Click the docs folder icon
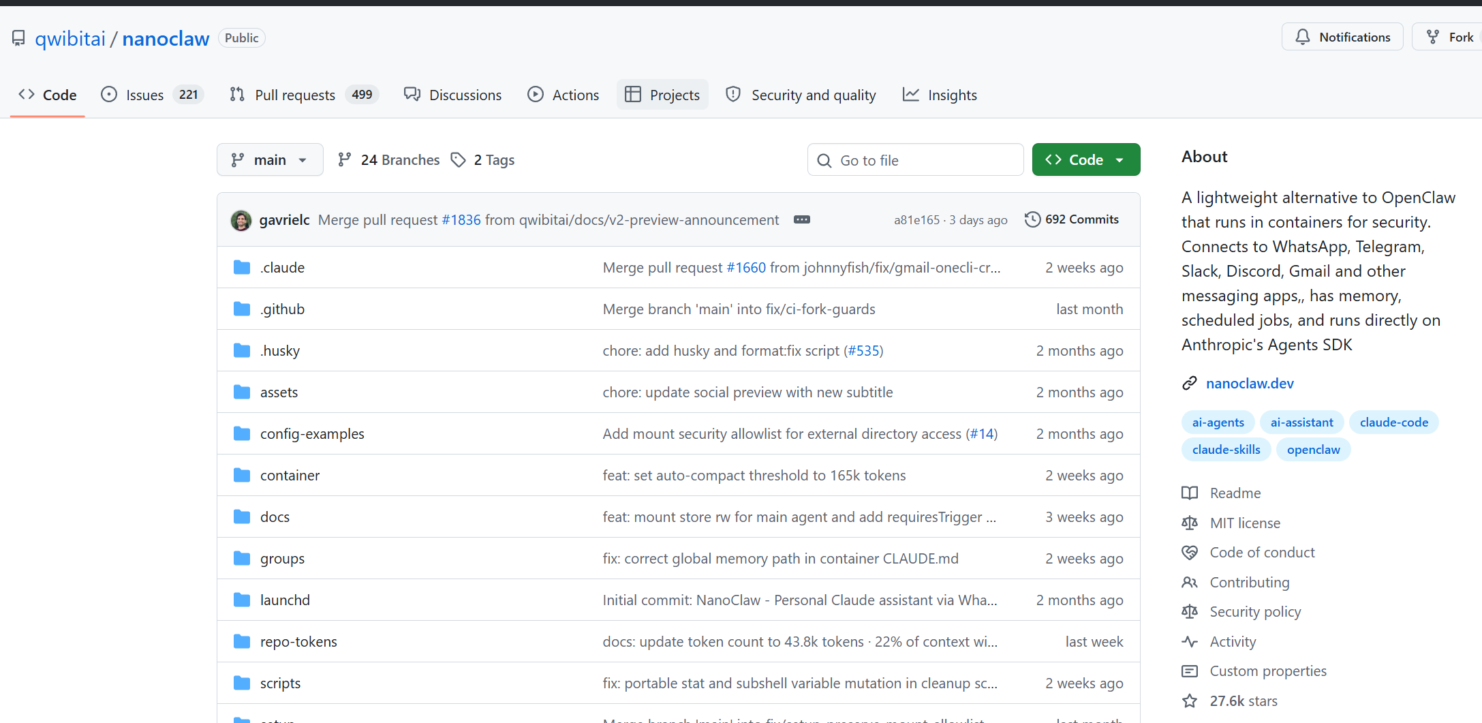The image size is (1482, 723). pos(242,517)
